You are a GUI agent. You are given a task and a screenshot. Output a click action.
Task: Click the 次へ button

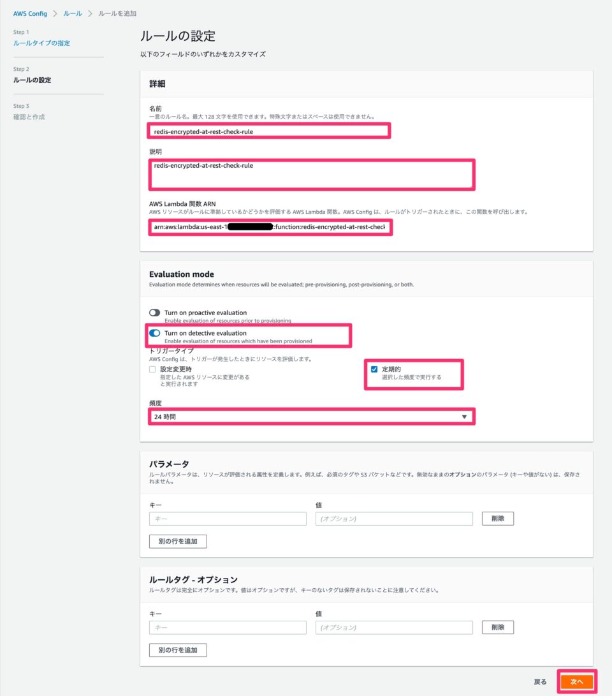(576, 681)
